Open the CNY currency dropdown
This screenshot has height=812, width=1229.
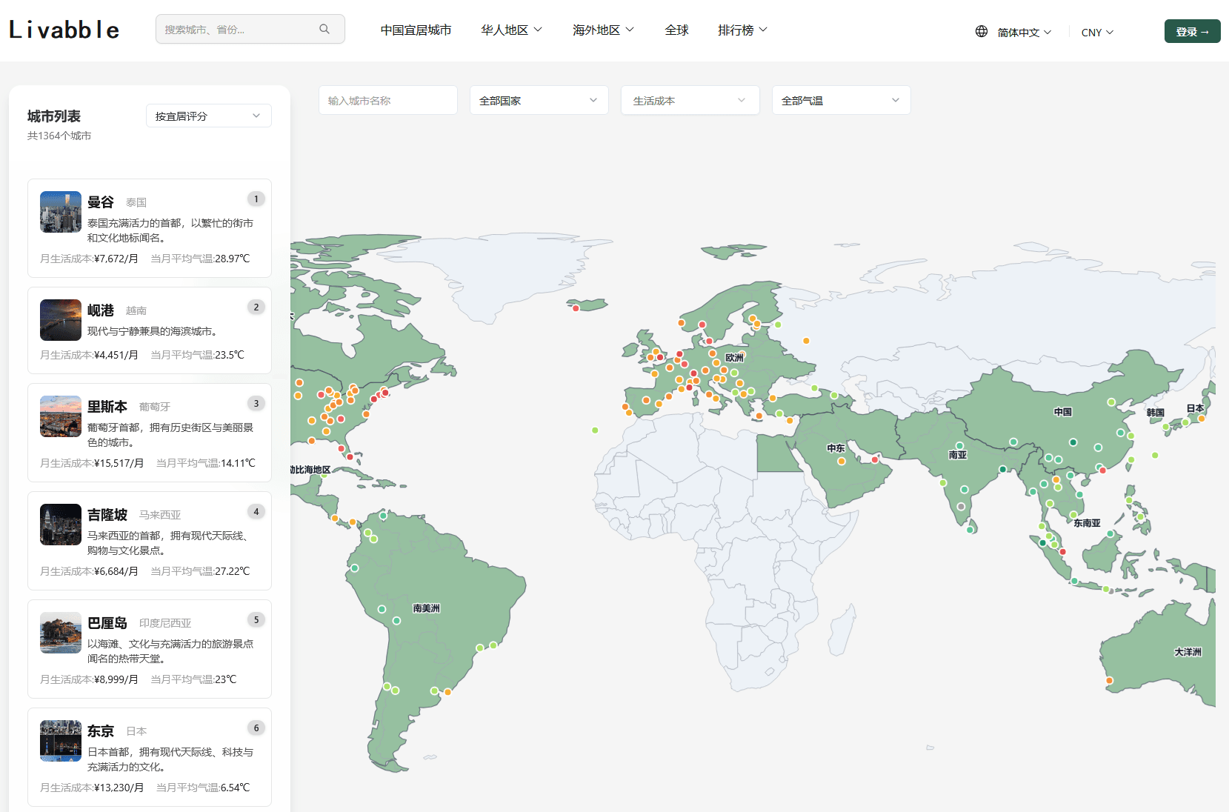pos(1097,32)
